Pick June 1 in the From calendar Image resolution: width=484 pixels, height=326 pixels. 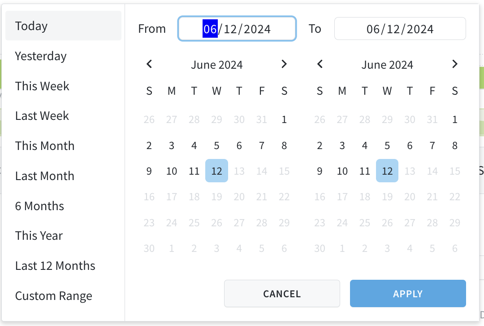284,119
